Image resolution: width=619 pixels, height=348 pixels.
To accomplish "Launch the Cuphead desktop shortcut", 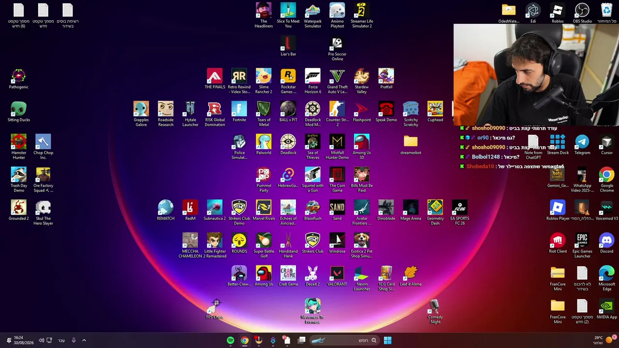I will tap(435, 112).
